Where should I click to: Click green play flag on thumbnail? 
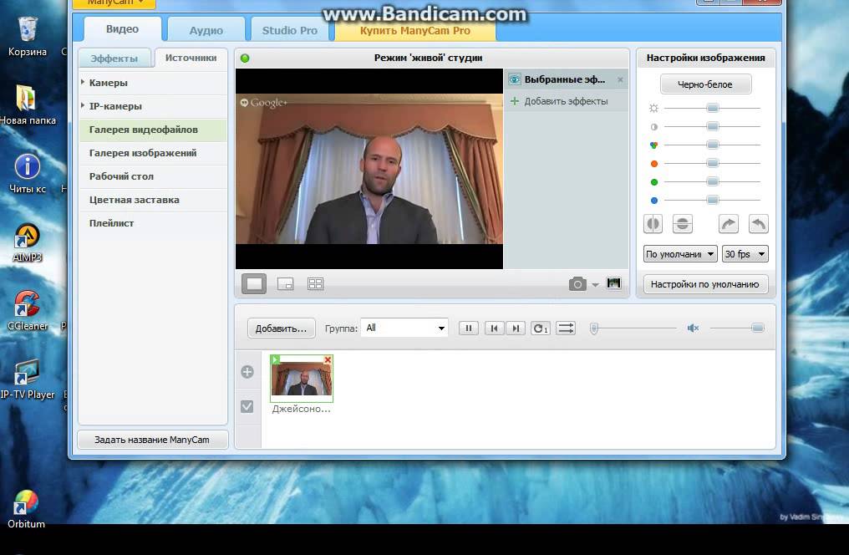(275, 359)
